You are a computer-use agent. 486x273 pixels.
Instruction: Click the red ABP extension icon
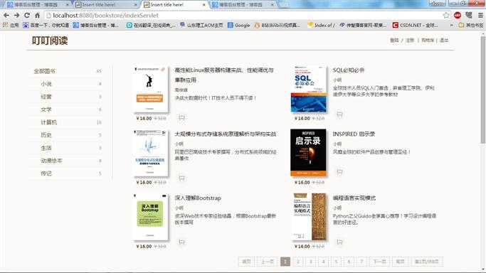[457, 15]
